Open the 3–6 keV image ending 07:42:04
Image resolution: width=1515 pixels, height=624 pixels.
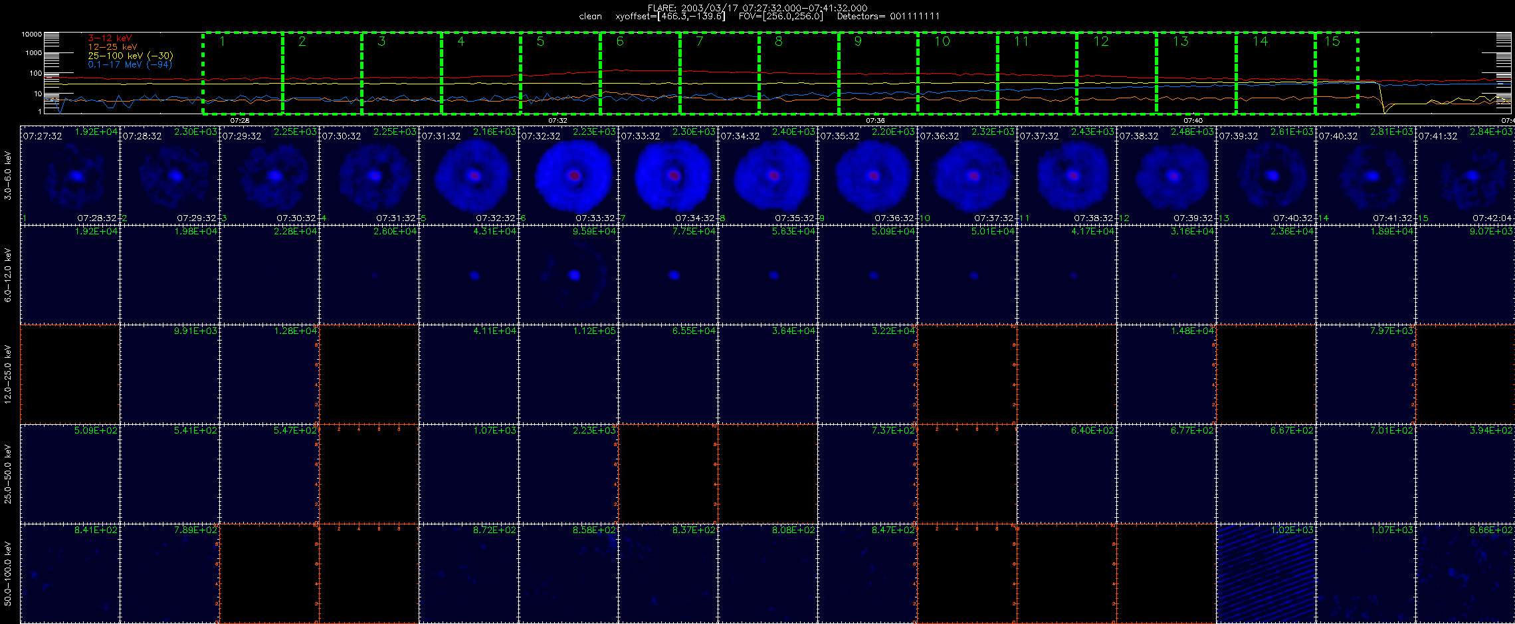pos(1465,175)
